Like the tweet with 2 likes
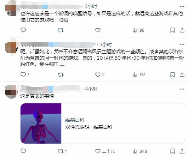 point(100,74)
